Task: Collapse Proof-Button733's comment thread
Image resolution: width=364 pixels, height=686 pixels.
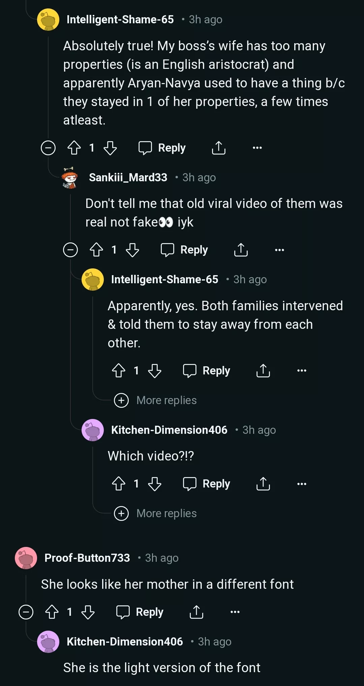Action: coord(26,612)
